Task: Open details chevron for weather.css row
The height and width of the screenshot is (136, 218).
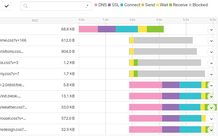Action: pos(211,107)
